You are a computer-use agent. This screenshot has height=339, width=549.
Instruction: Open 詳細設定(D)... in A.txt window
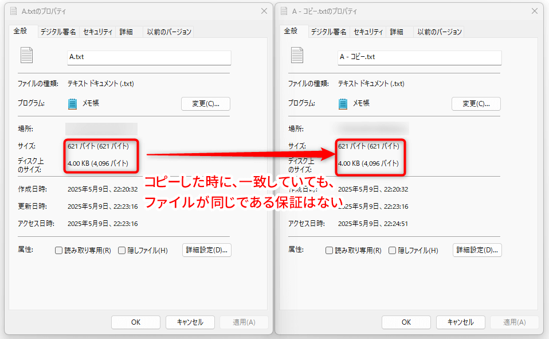click(206, 250)
